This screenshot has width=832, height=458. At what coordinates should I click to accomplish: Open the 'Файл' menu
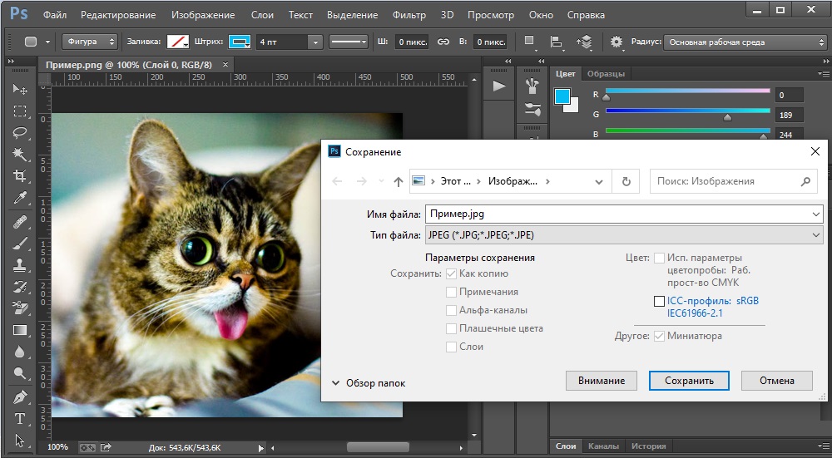coord(55,15)
